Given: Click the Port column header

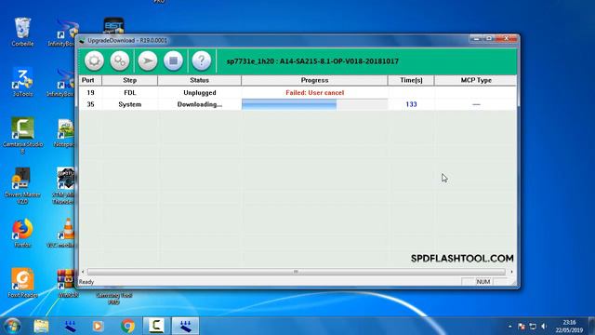Looking at the screenshot, I should click(x=90, y=80).
